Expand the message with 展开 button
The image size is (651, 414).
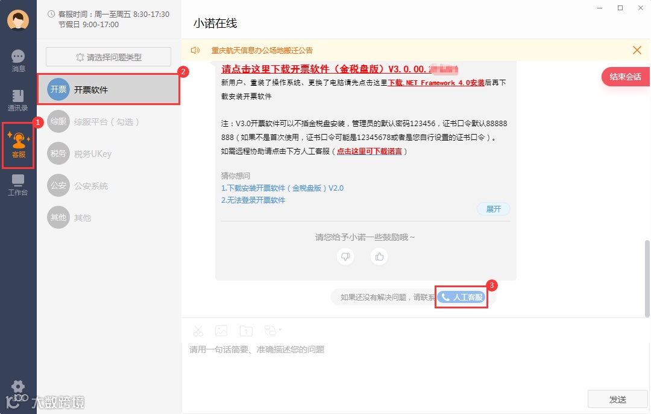pyautogui.click(x=494, y=209)
